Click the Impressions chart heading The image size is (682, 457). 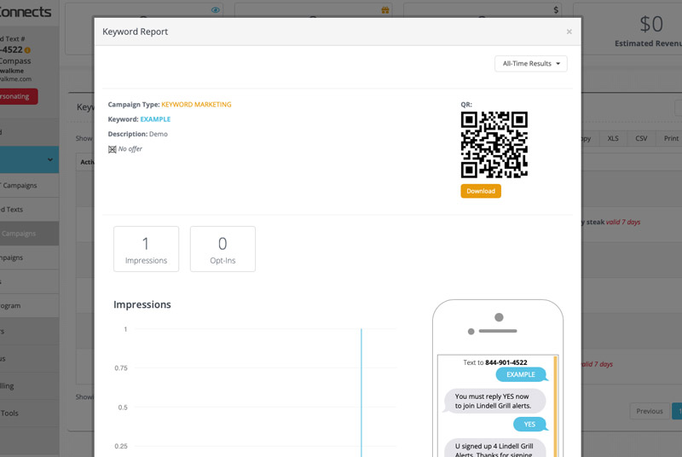(x=142, y=304)
